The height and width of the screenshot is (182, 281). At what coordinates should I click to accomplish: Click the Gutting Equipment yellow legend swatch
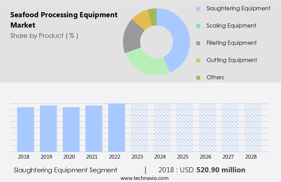click(x=198, y=60)
